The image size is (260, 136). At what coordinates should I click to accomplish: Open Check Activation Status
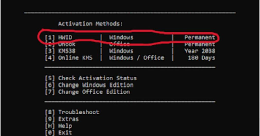tap(97, 78)
